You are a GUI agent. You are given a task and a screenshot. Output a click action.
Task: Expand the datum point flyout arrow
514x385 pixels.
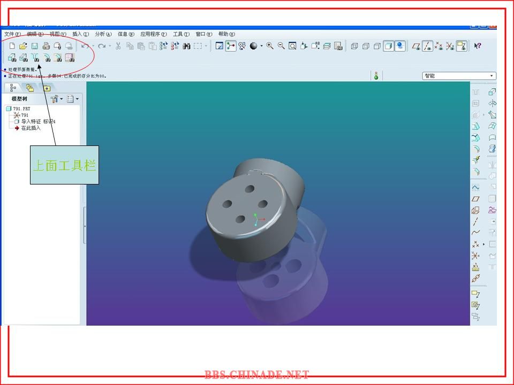coord(483,244)
